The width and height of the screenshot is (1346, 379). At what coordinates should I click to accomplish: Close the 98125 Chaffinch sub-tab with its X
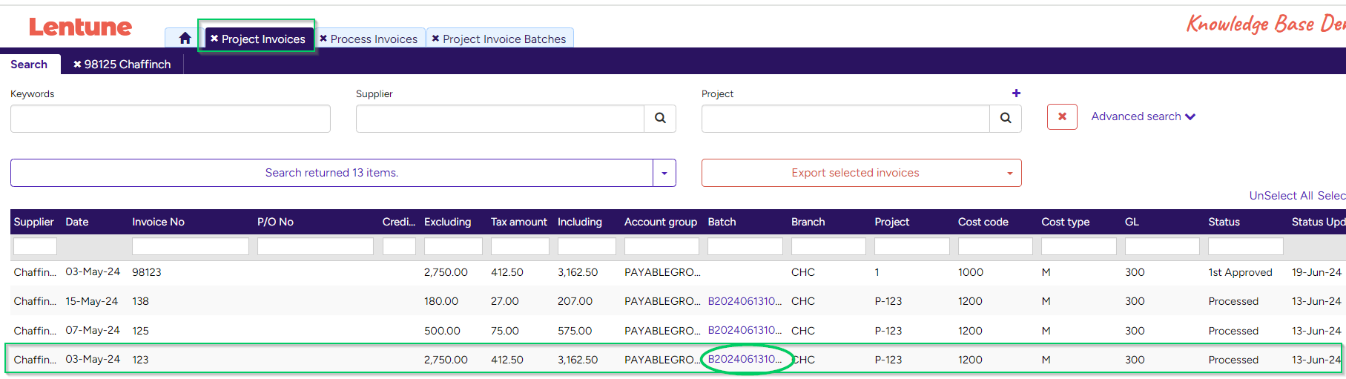coord(77,65)
